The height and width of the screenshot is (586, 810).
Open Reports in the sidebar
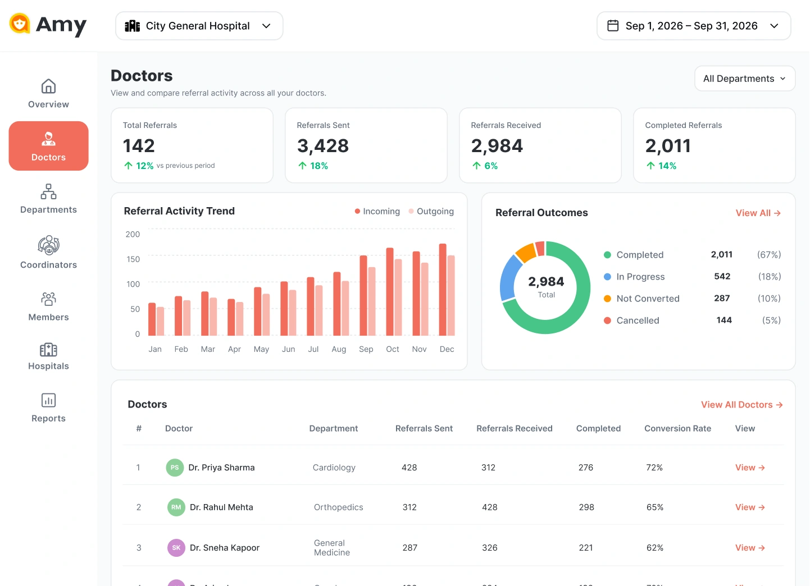click(x=48, y=408)
